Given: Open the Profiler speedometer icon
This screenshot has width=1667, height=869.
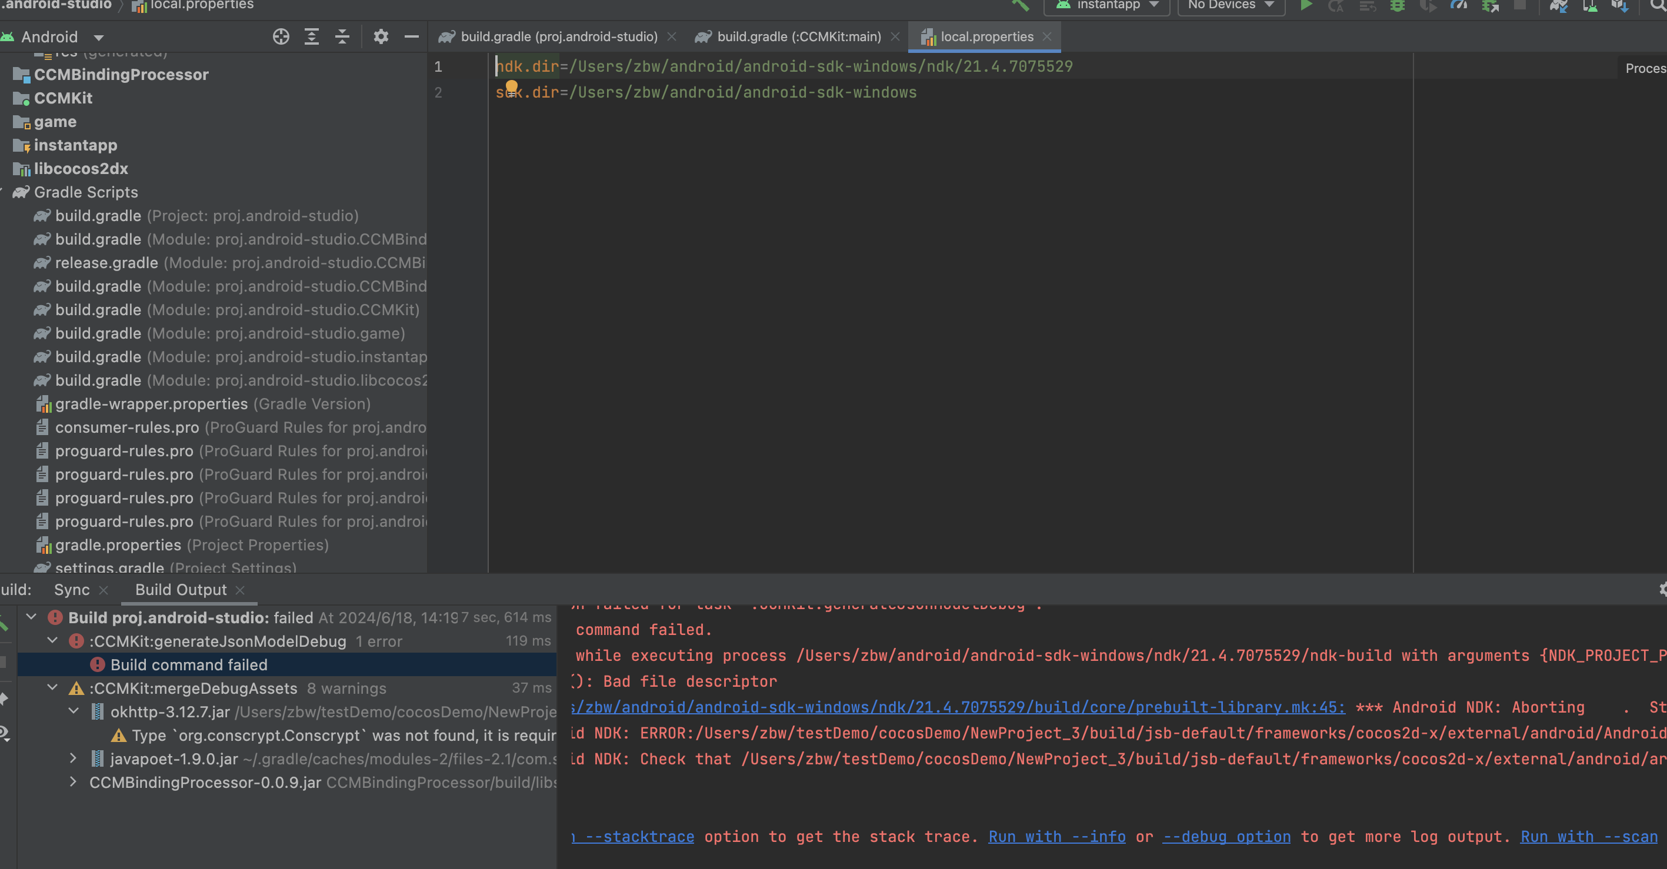Looking at the screenshot, I should coord(1459,6).
